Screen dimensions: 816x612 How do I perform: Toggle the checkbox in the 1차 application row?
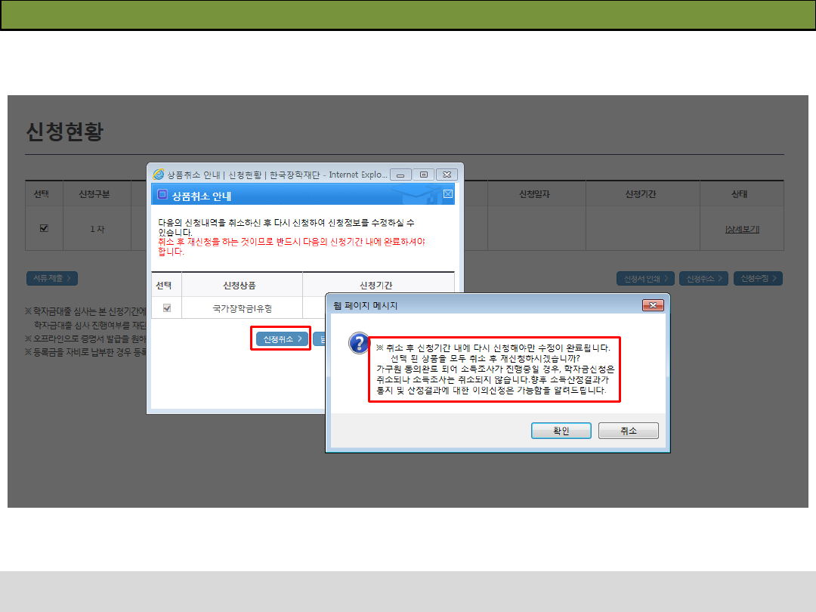tap(43, 229)
